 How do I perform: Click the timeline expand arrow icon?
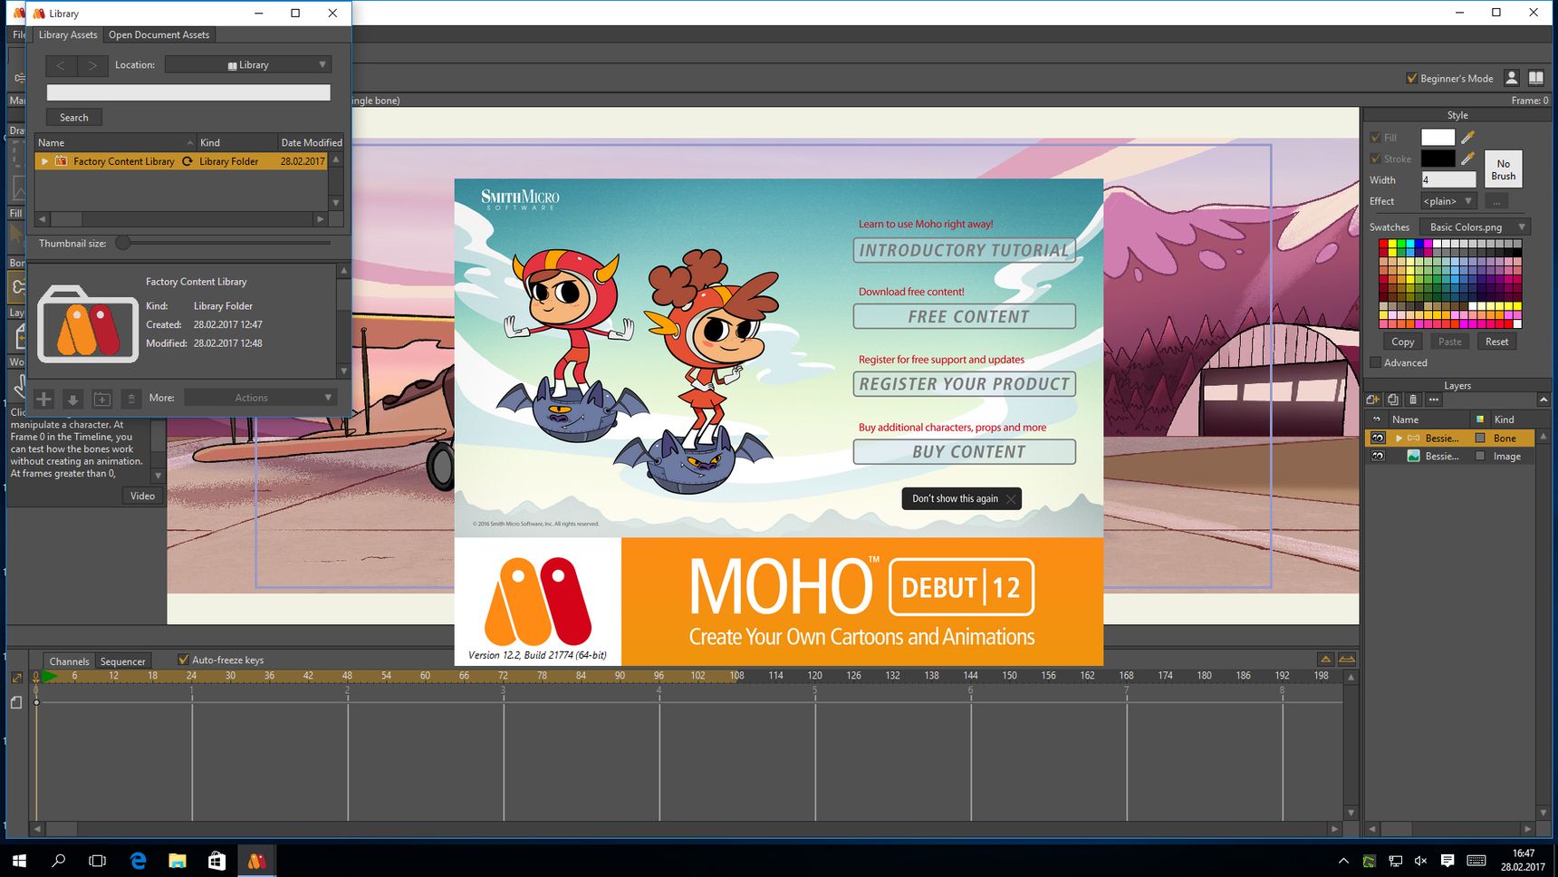[16, 678]
